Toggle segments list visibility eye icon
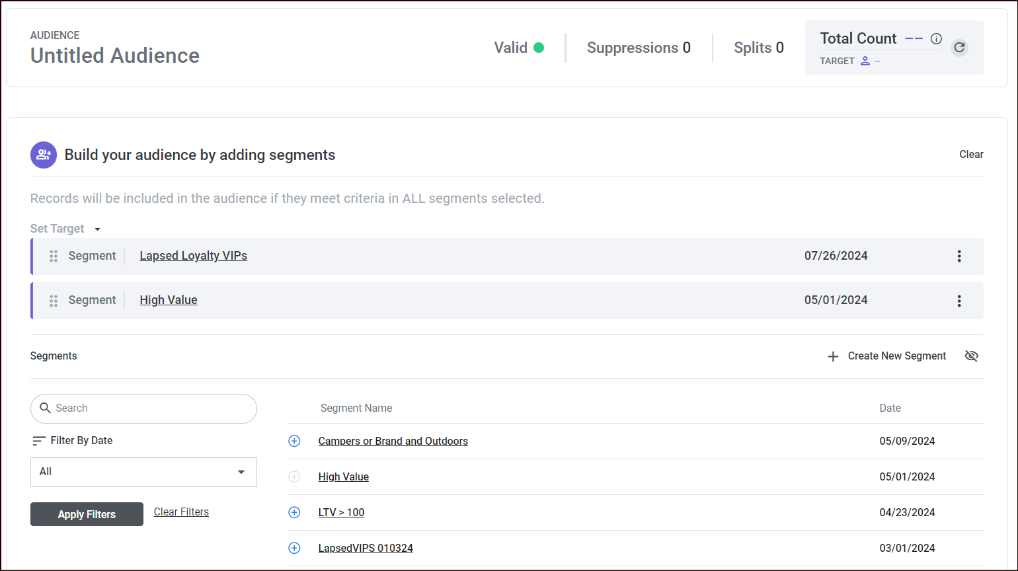1018x571 pixels. pos(971,356)
